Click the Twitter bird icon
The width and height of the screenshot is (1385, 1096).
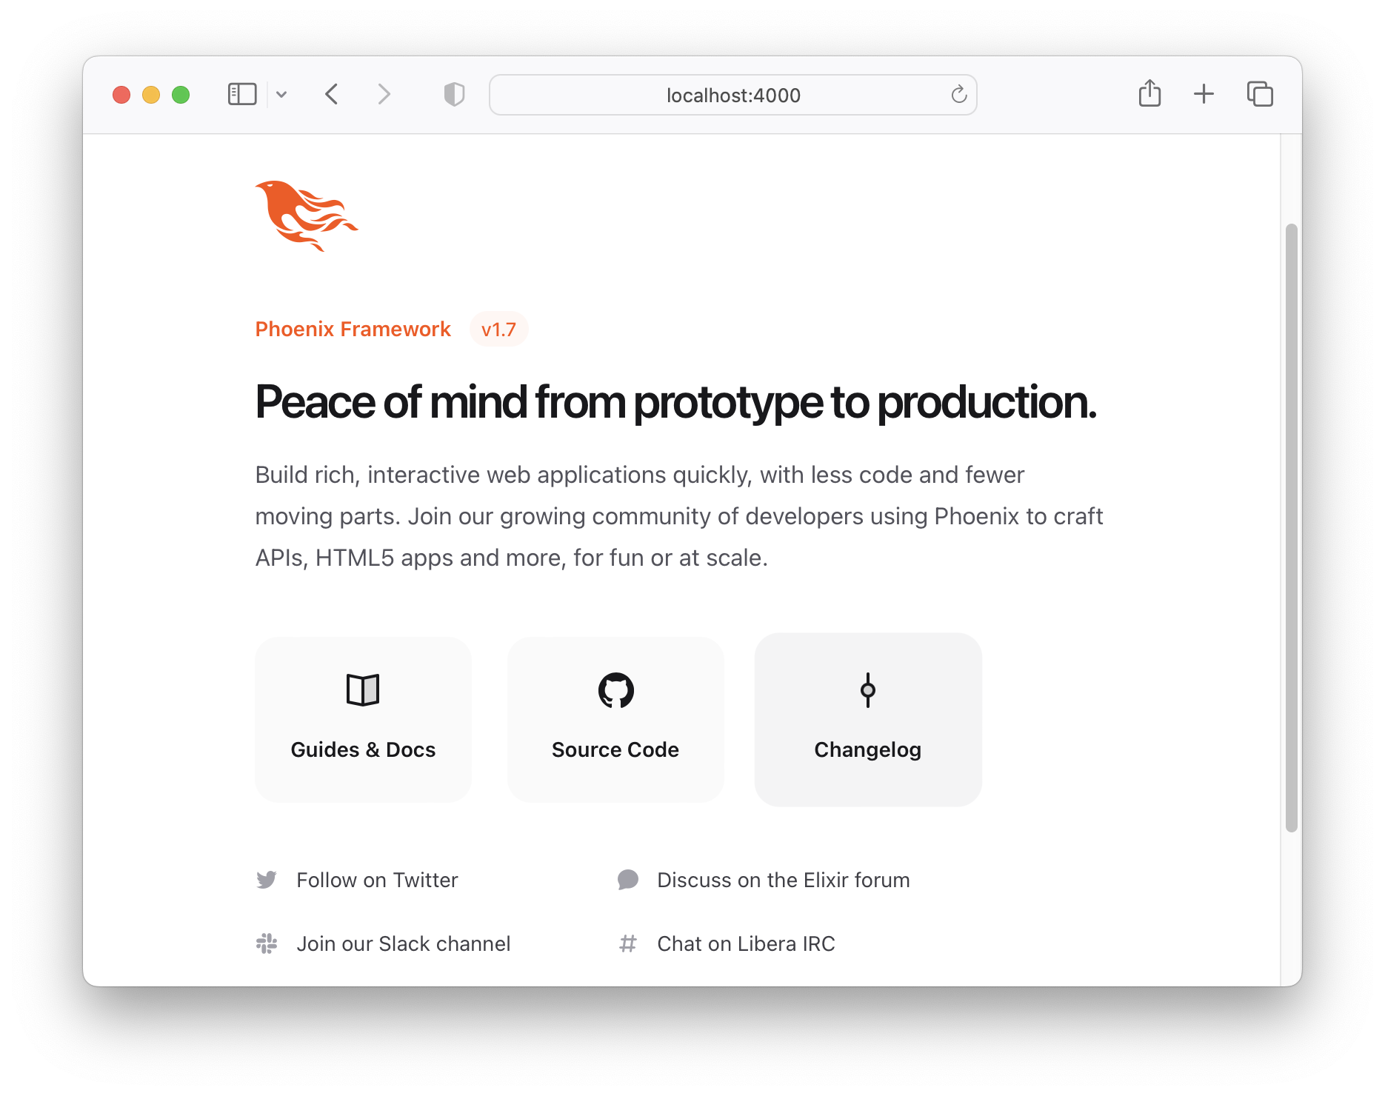coord(267,880)
